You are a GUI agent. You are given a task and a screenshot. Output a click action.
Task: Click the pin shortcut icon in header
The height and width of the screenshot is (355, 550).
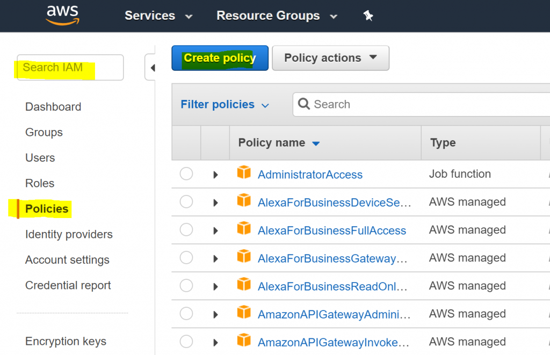[x=368, y=16]
